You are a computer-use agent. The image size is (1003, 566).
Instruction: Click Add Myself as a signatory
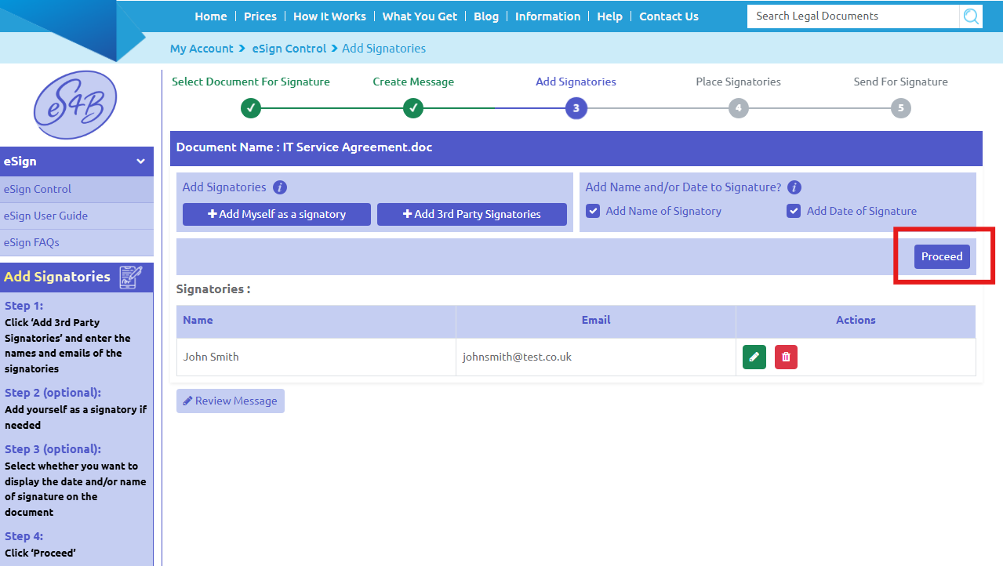[x=276, y=214]
